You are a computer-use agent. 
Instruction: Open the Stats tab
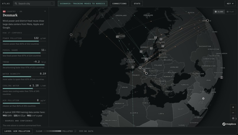click(x=137, y=4)
